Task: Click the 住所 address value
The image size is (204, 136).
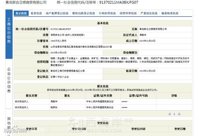Action: [81, 47]
